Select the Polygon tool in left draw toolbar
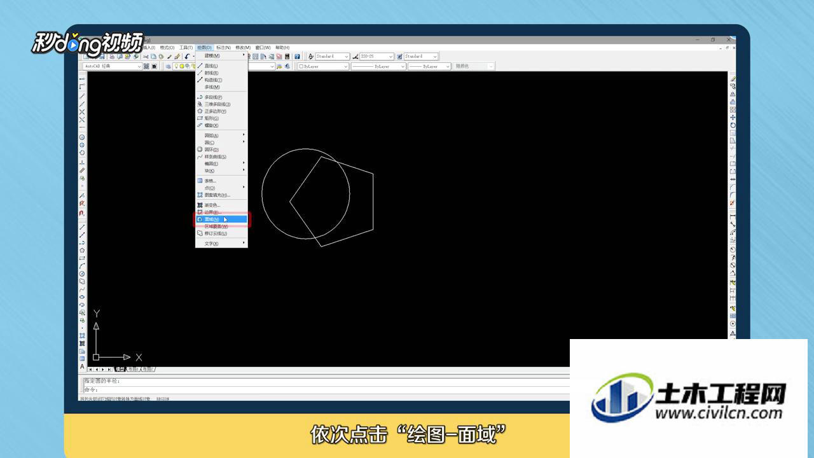This screenshot has width=814, height=458. [x=82, y=250]
